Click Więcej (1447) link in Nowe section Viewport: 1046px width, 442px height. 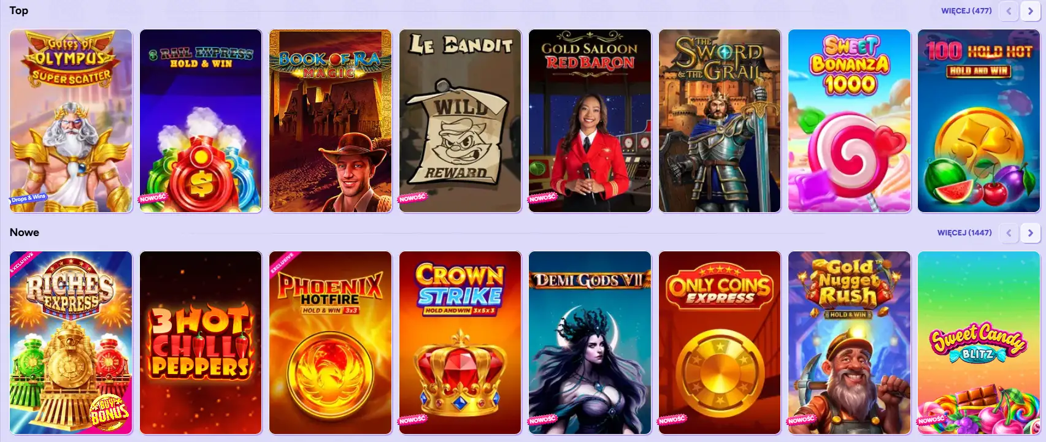(x=964, y=232)
